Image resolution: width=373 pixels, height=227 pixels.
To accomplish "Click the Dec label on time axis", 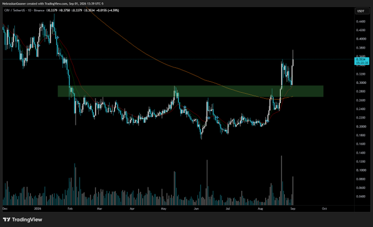I will 5,209.
